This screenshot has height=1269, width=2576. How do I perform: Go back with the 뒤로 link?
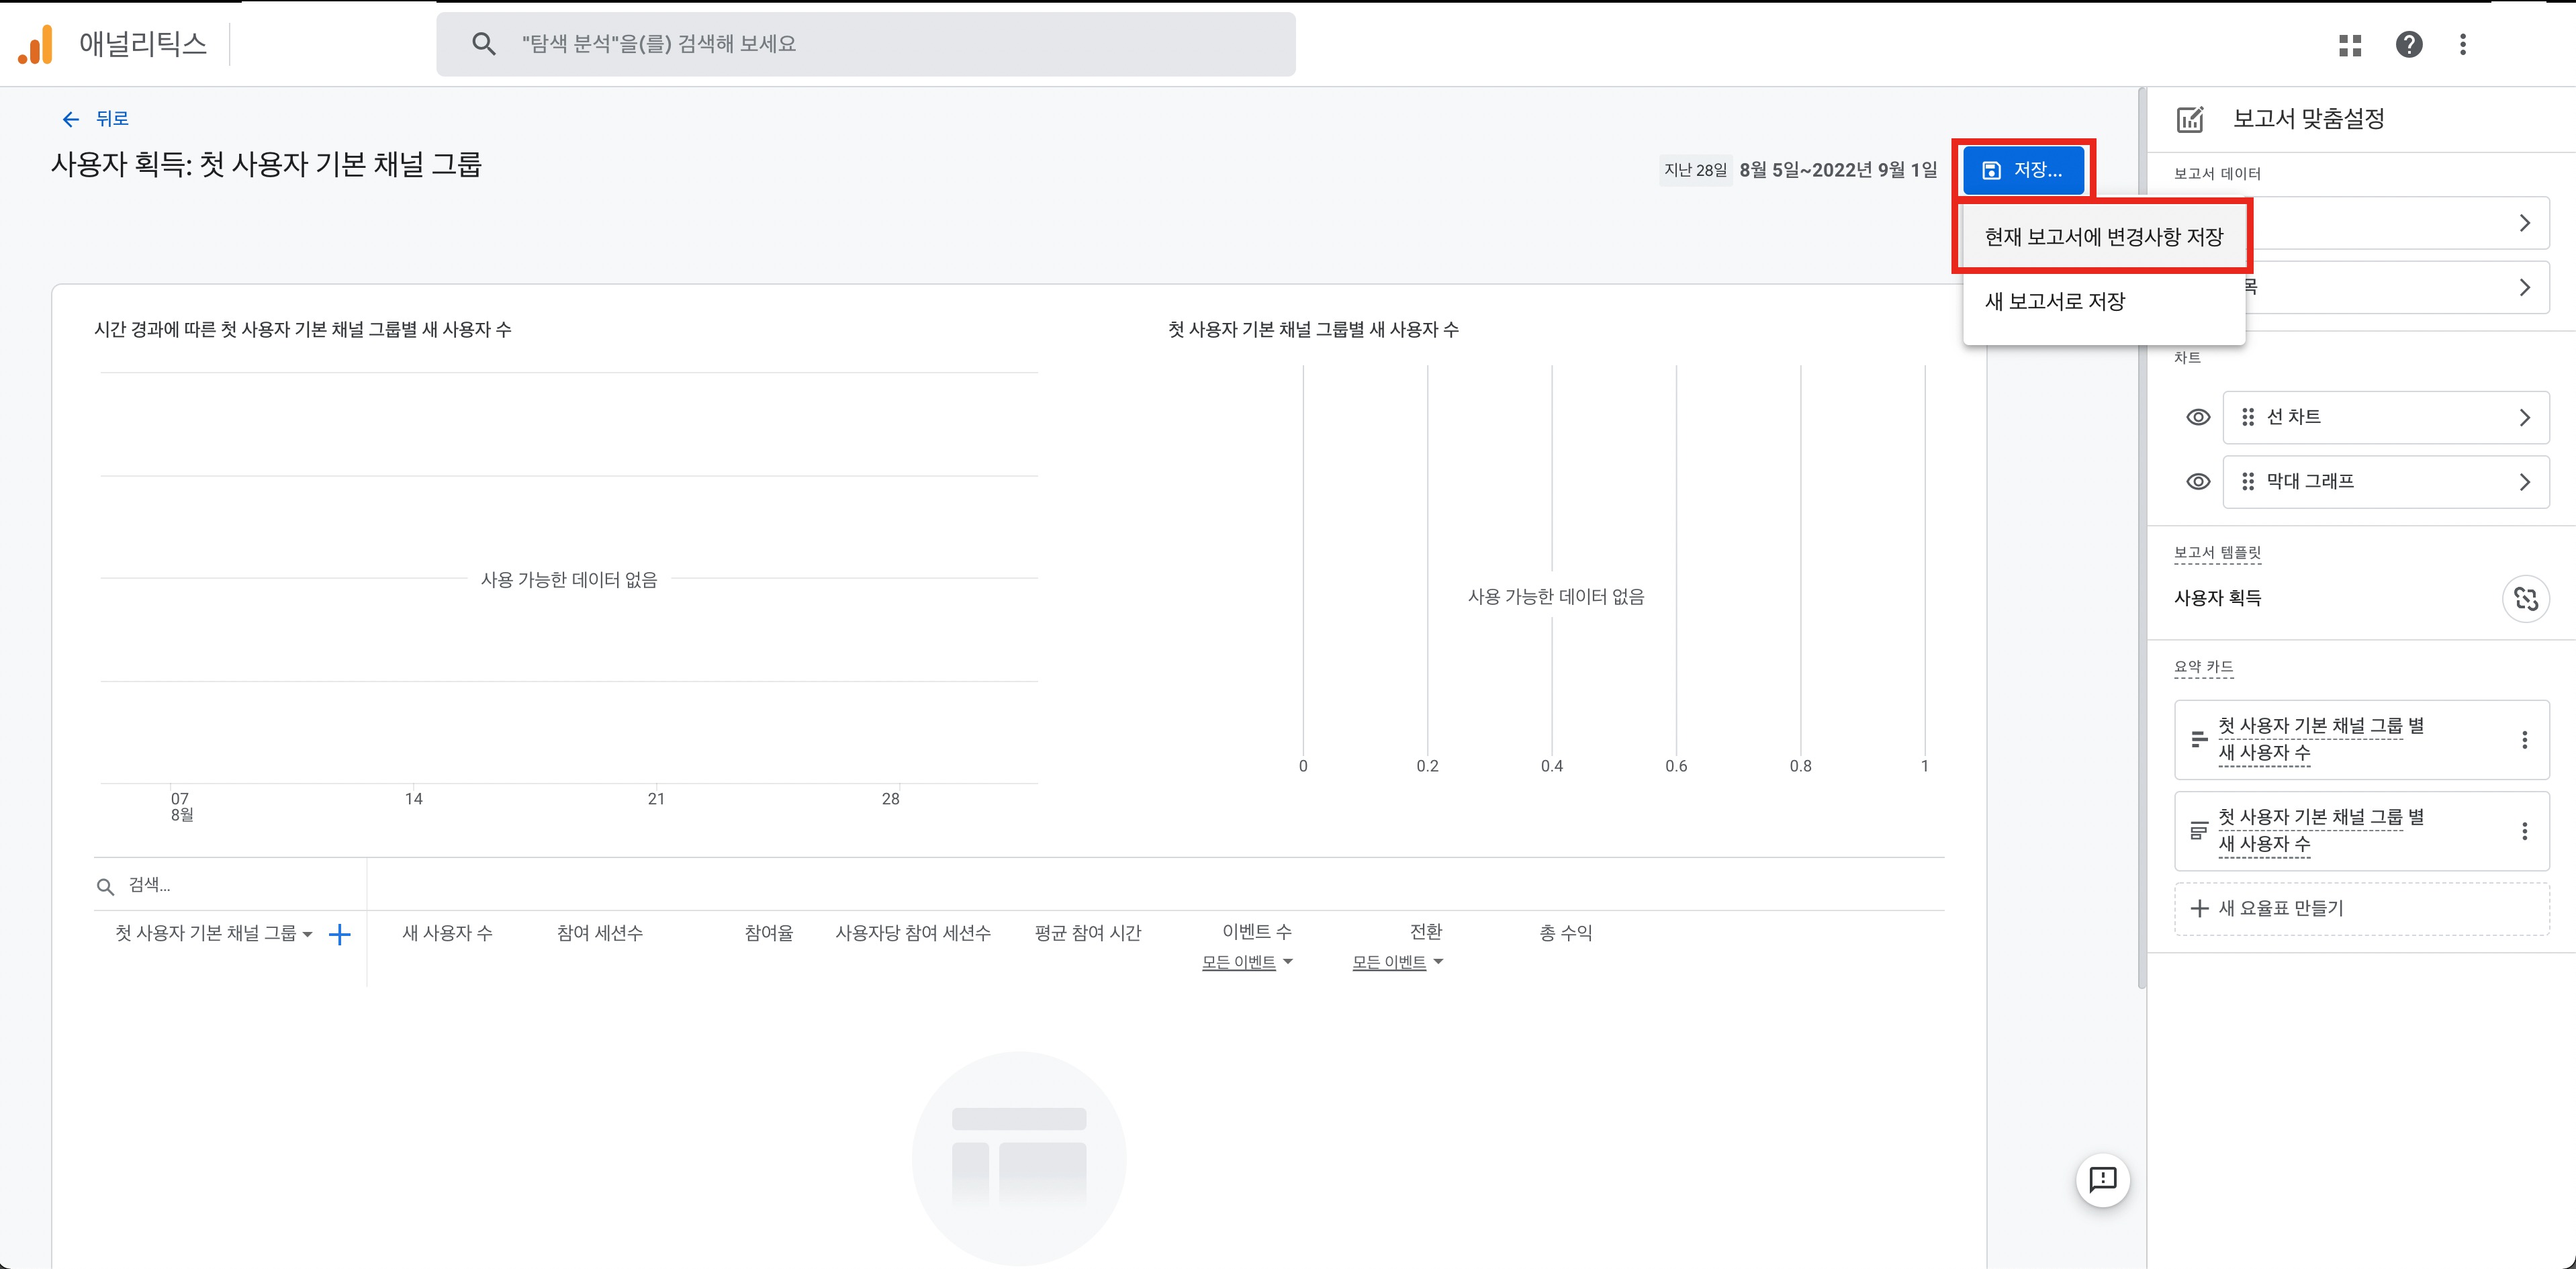(95, 119)
